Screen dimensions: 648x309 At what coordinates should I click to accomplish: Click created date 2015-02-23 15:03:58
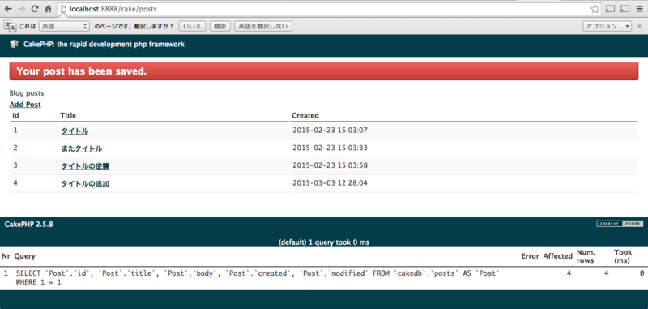(x=330, y=165)
